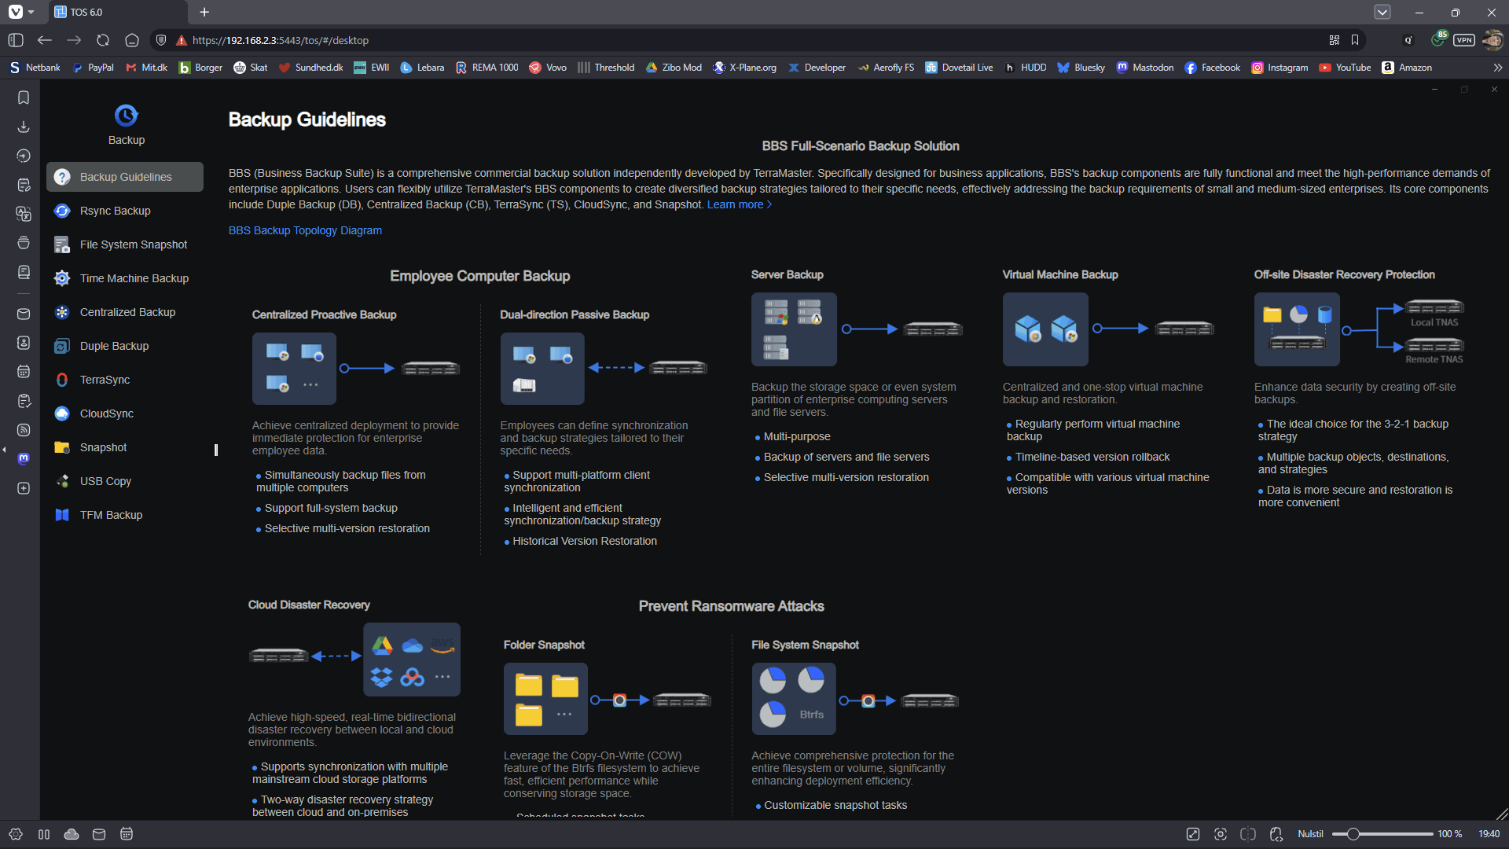
Task: Toggle break mode with the pause icon
Action: pyautogui.click(x=44, y=834)
